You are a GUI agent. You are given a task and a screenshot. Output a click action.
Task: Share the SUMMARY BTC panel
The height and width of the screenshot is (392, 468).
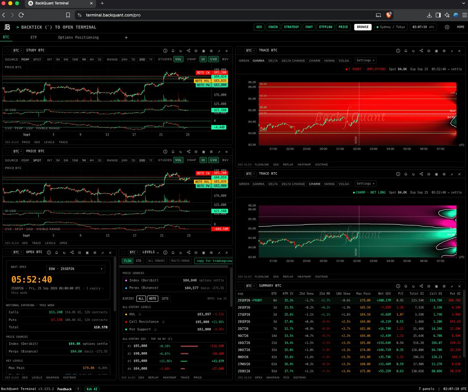pyautogui.click(x=421, y=285)
